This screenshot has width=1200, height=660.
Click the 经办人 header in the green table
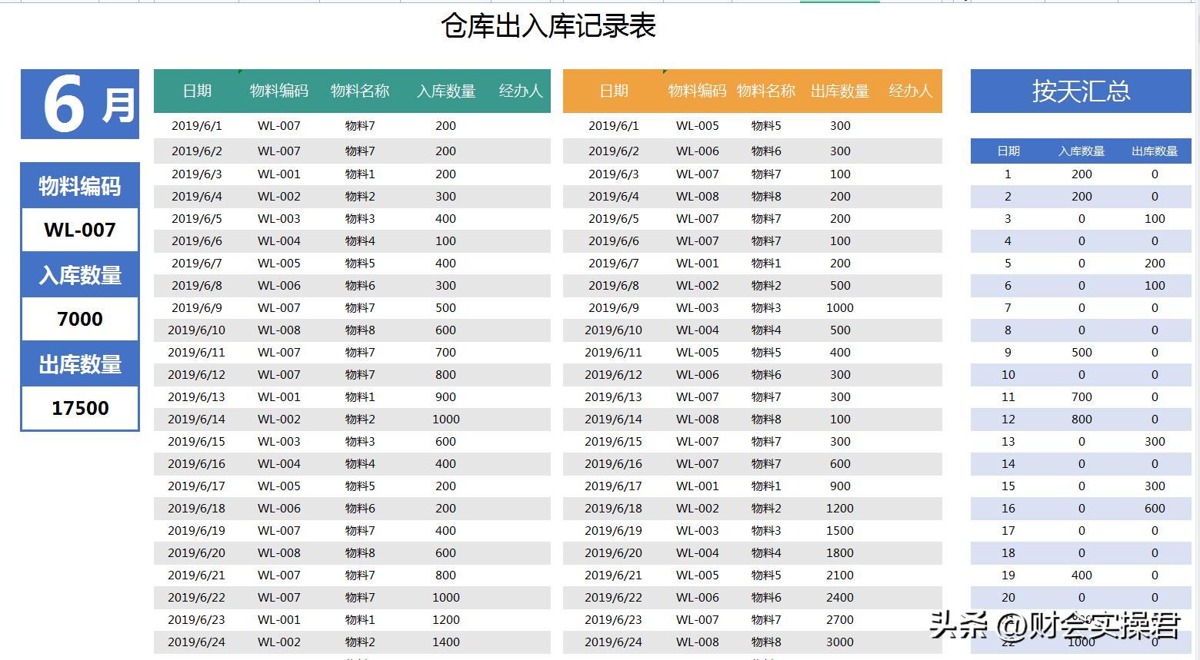click(x=520, y=91)
